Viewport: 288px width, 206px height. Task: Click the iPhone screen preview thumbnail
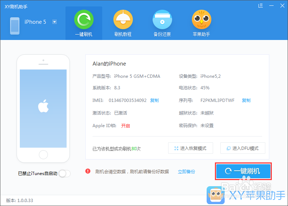[43, 108]
